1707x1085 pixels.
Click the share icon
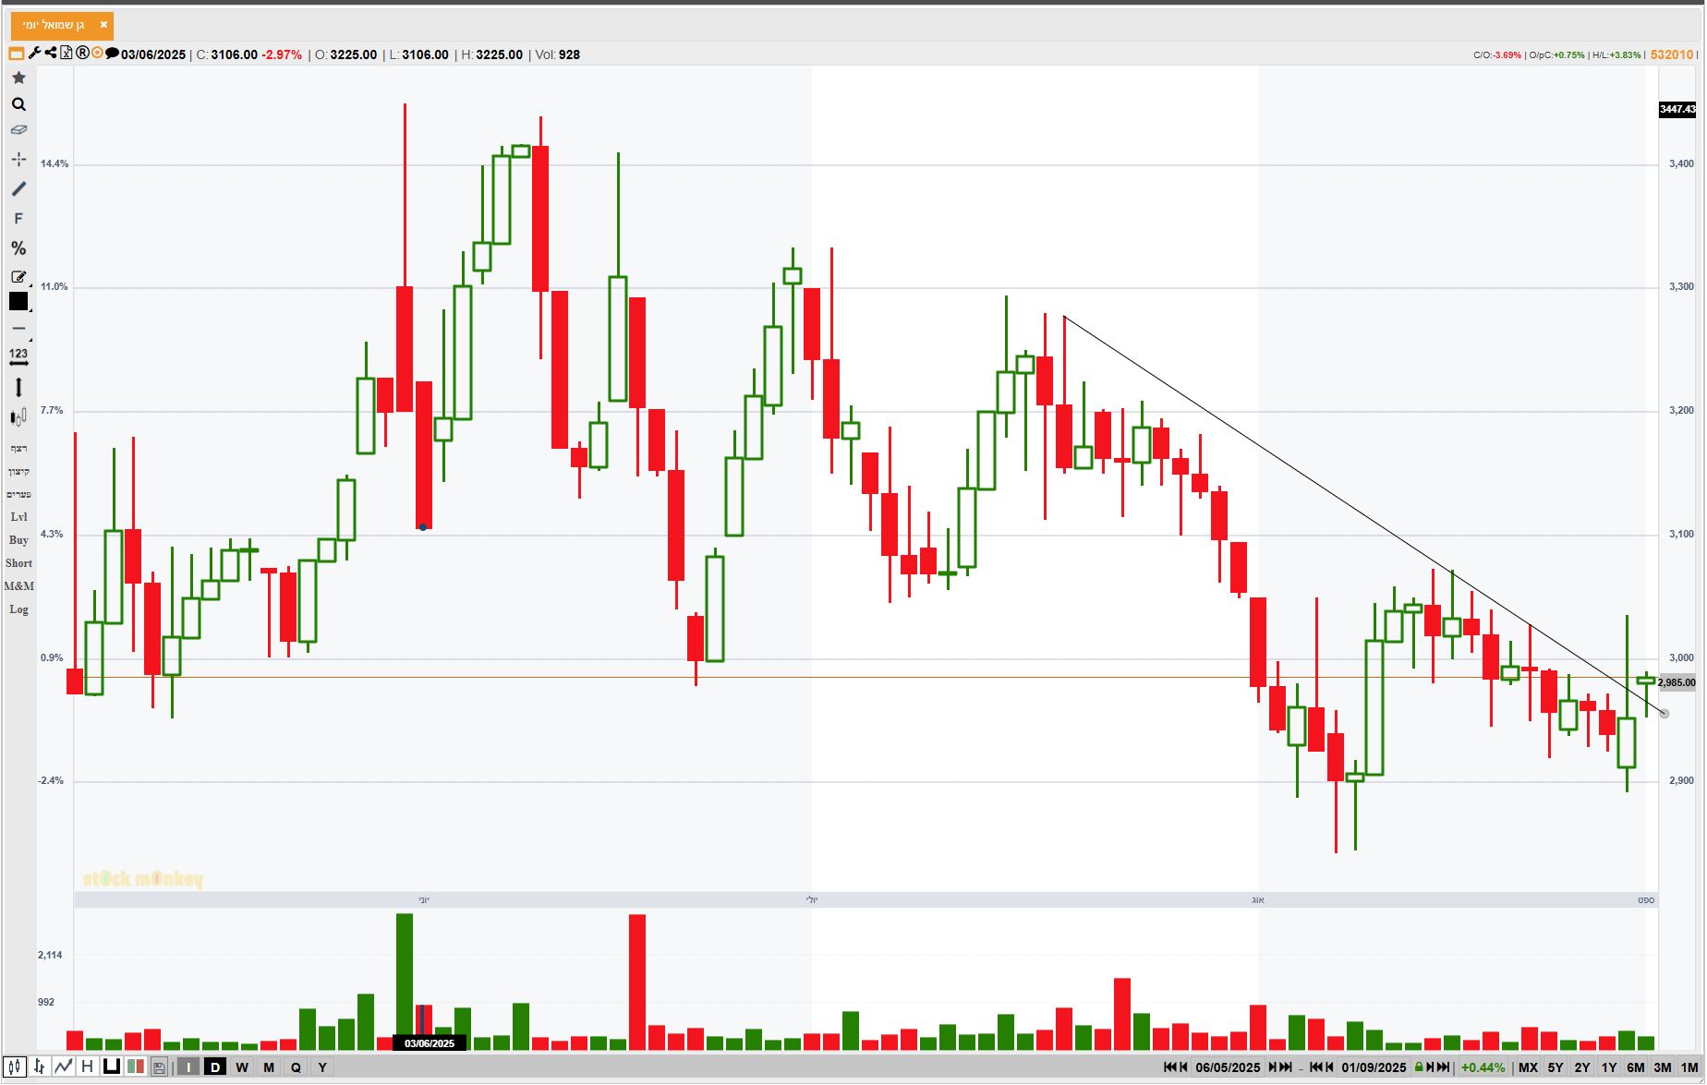click(51, 53)
